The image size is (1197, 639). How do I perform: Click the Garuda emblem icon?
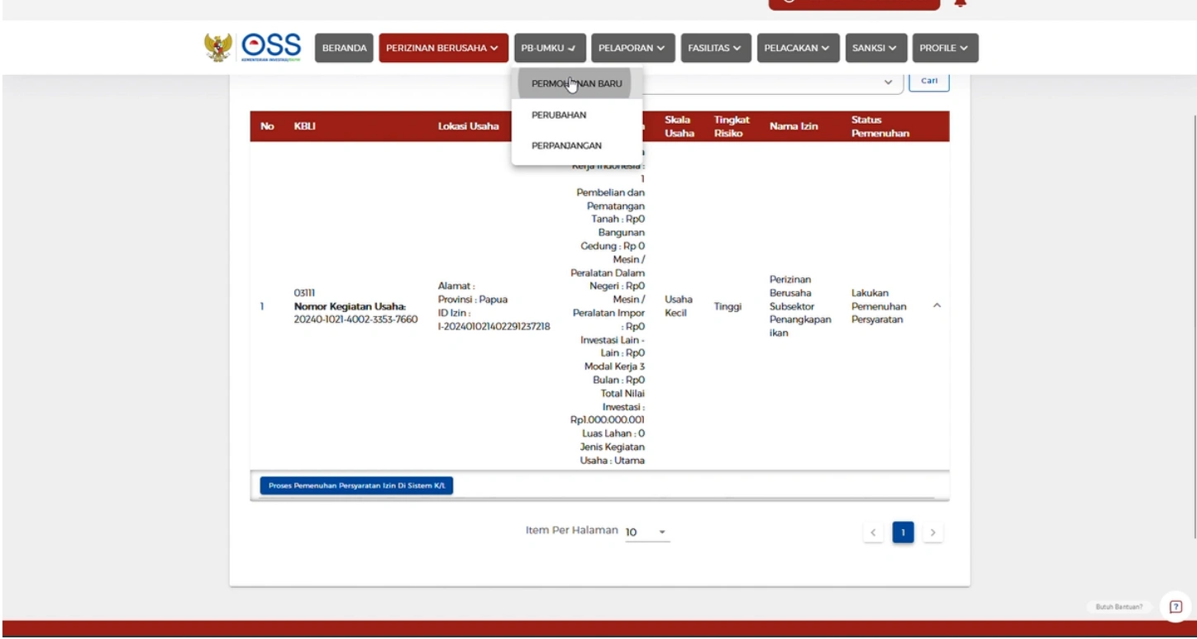(218, 47)
